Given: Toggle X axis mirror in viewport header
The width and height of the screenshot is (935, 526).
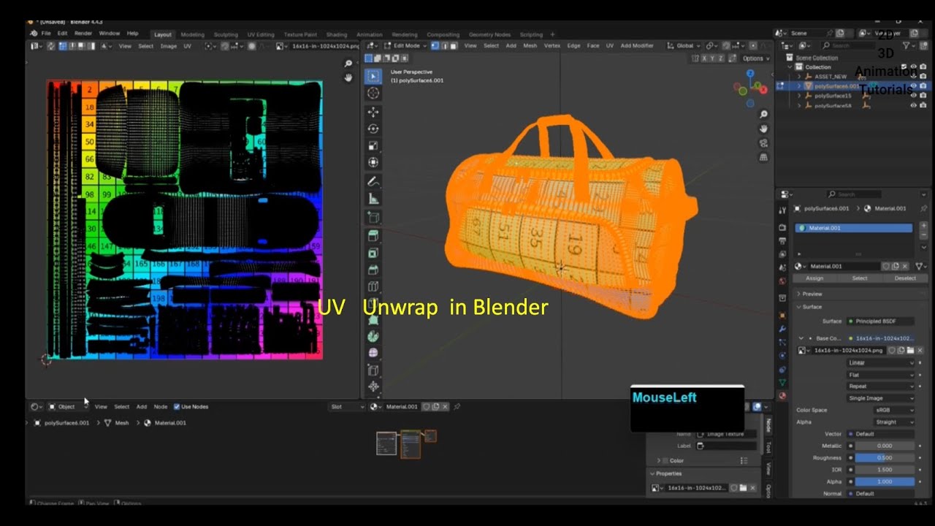Looking at the screenshot, I should [705, 58].
